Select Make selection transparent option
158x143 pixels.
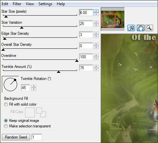6,126
